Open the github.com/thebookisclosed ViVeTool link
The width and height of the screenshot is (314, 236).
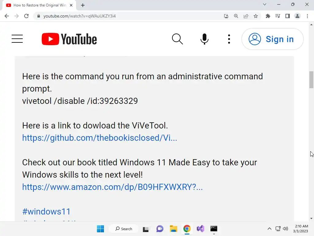[100, 138]
